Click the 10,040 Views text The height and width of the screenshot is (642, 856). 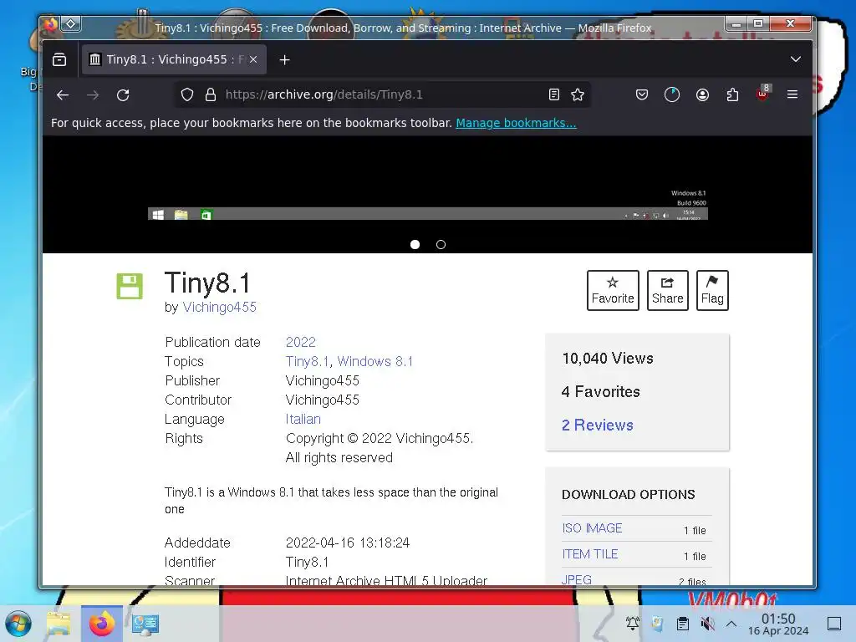pos(608,359)
